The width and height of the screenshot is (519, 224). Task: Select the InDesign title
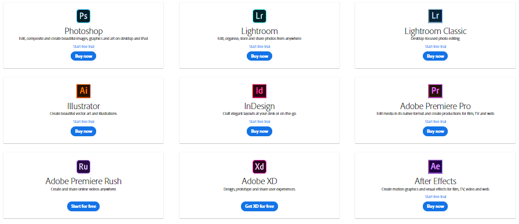[x=259, y=106]
